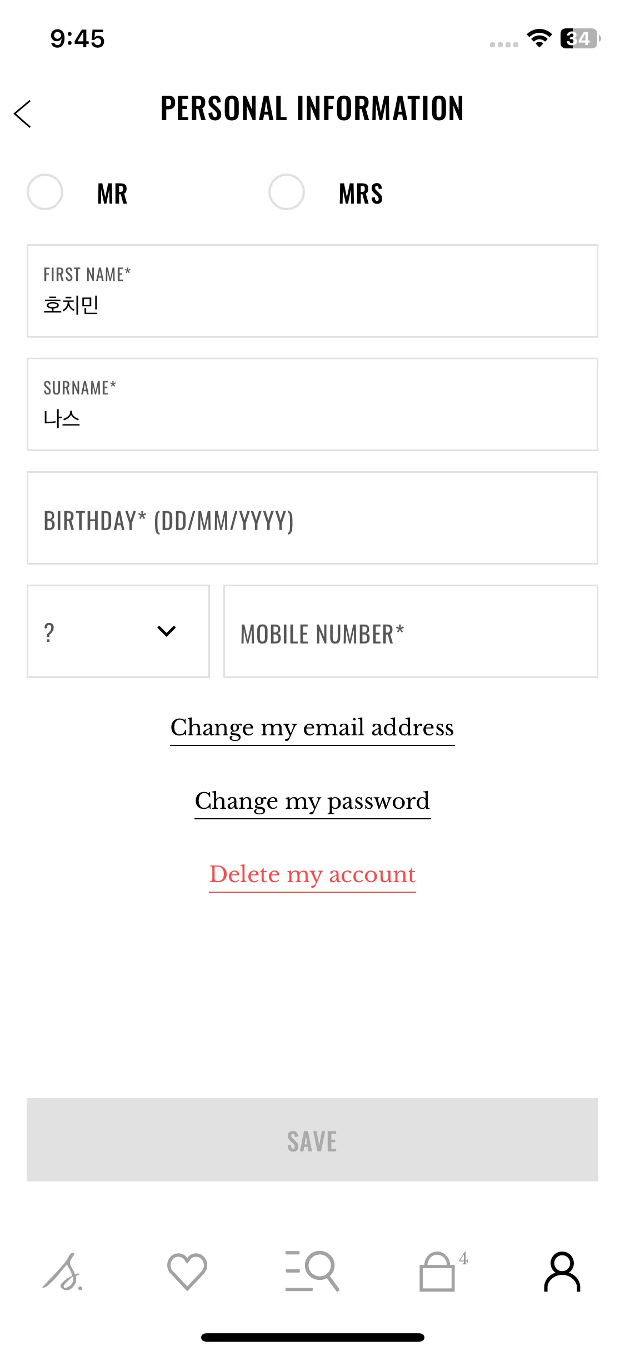Expand the country code dropdown
Viewport: 625px width, 1355px height.
coord(118,631)
